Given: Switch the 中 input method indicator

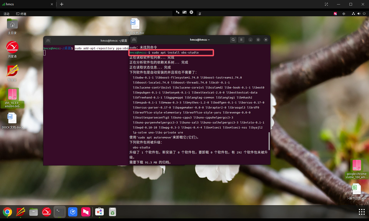Looking at the screenshot, I should 344,14.
